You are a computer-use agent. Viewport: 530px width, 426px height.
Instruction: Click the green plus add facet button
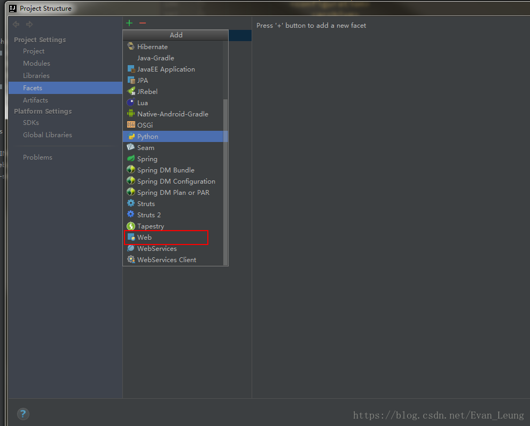[x=129, y=23]
